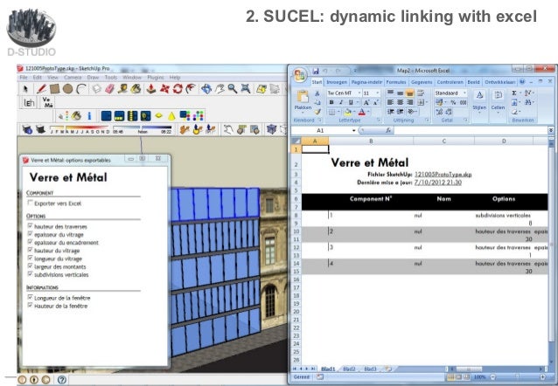Enable 'Exporter vers Excel' checkbox
Screen dimensions: 558x386
(31, 203)
